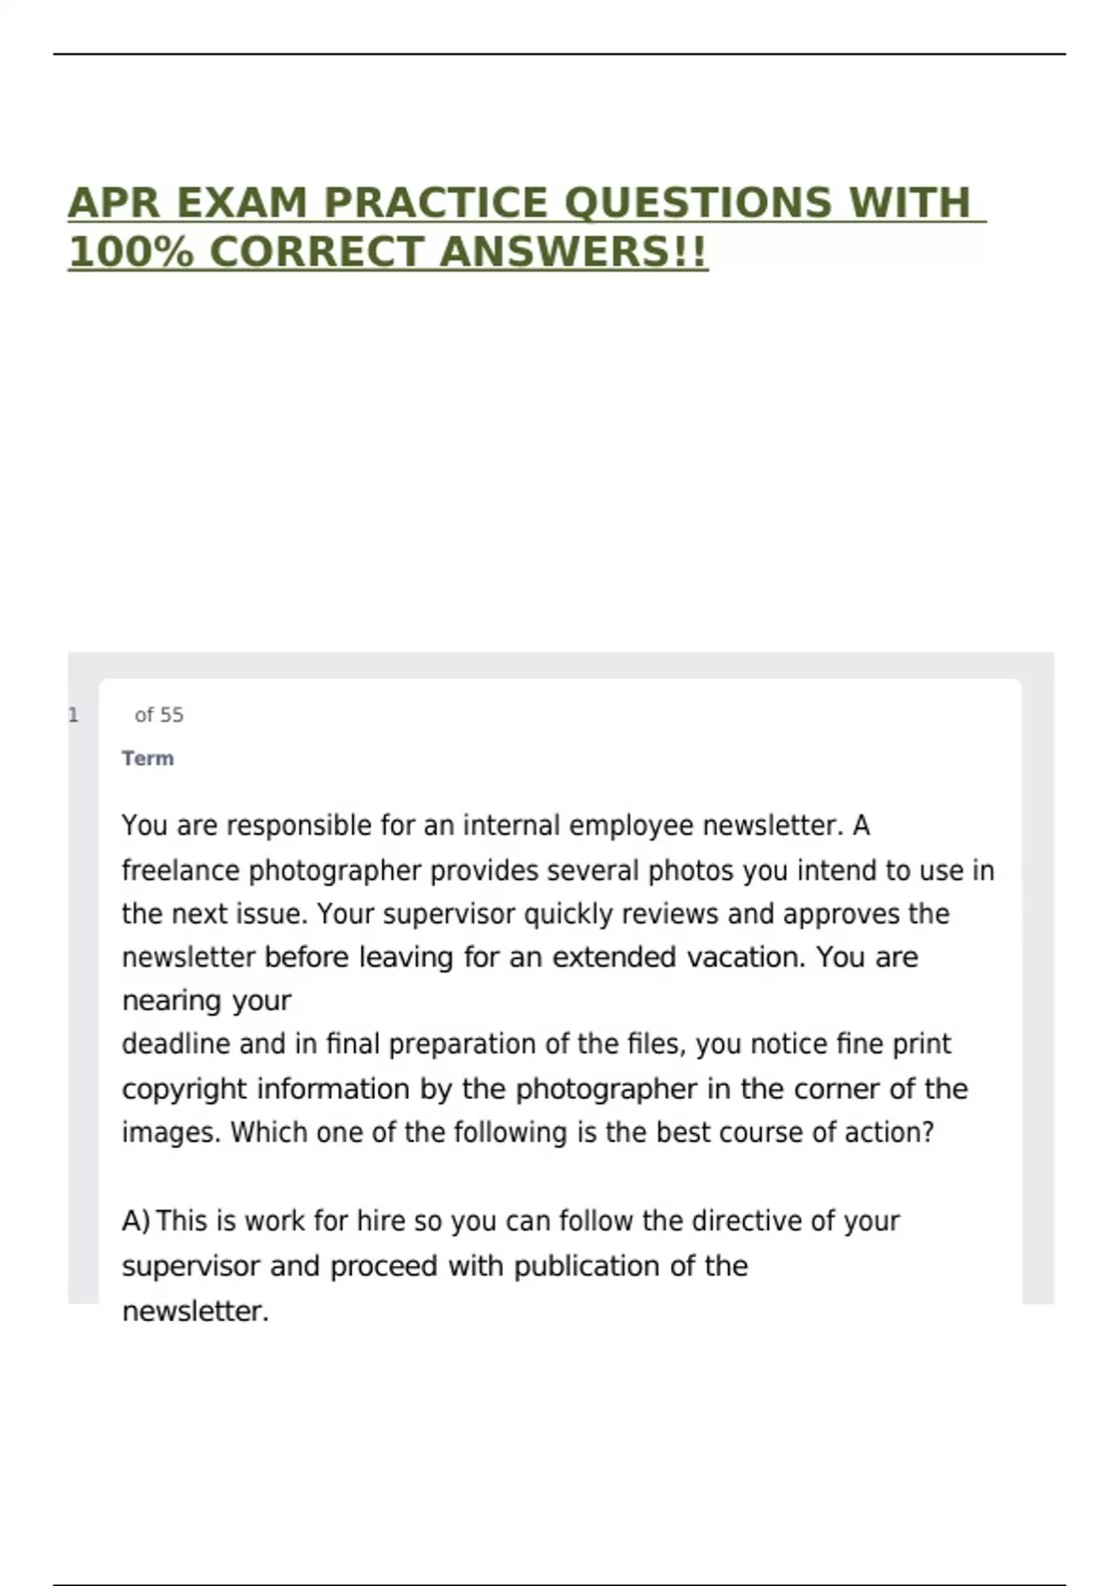Click the '100% CORRECT ANSWERS!!' heading line
The image size is (1120, 1586).
(388, 252)
